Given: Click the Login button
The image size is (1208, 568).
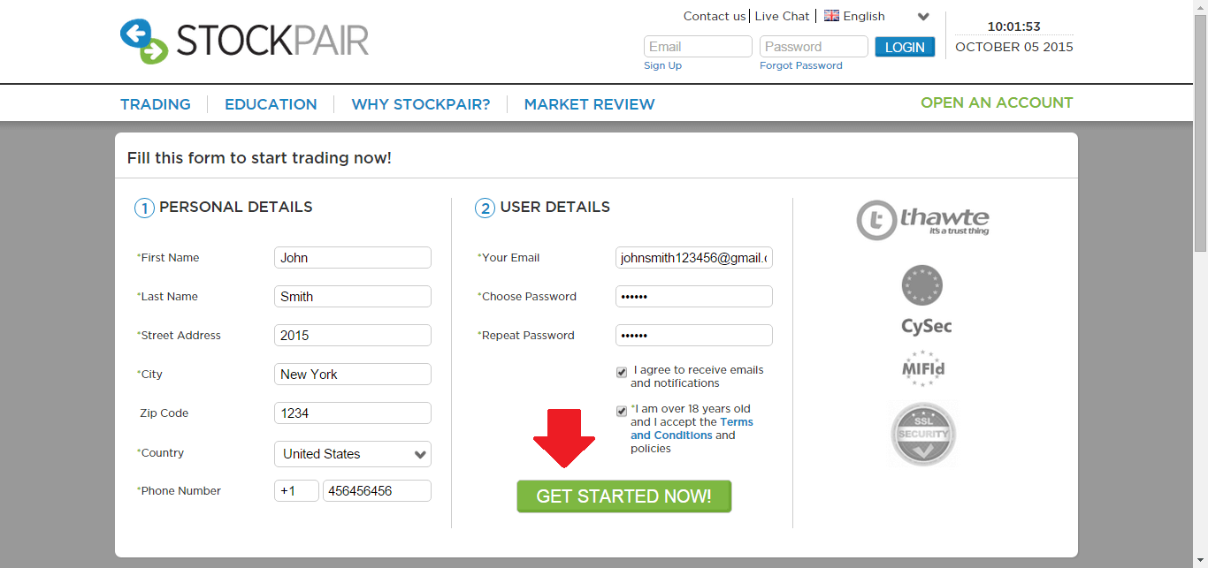Looking at the screenshot, I should coord(905,47).
